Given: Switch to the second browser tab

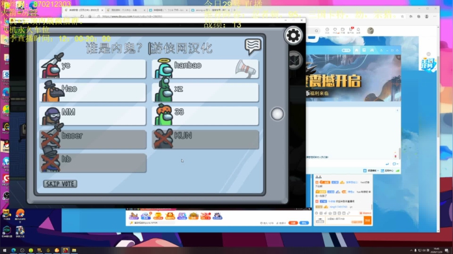Looking at the screenshot, I should click(126, 10).
